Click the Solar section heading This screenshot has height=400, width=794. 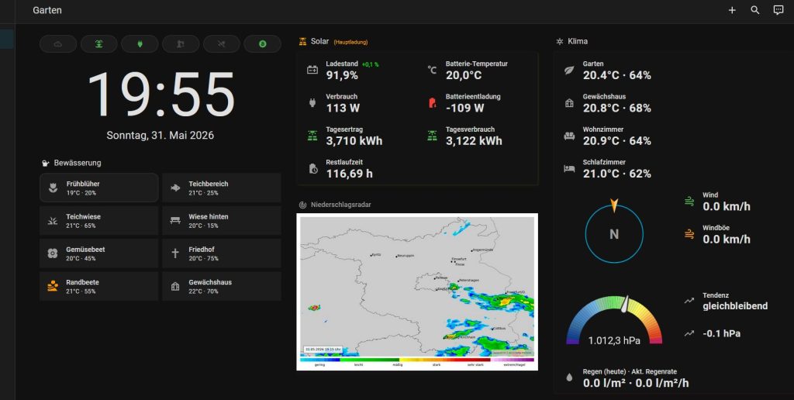pos(319,41)
